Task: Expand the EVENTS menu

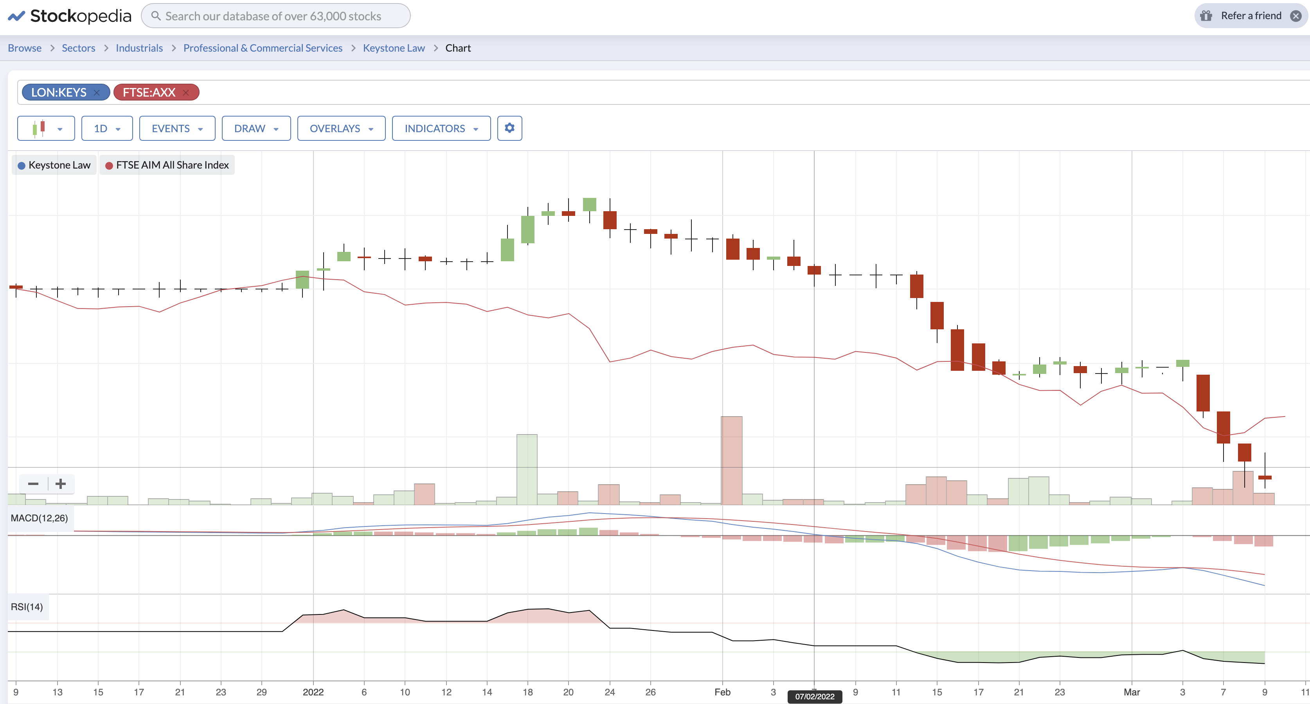Action: 177,128
